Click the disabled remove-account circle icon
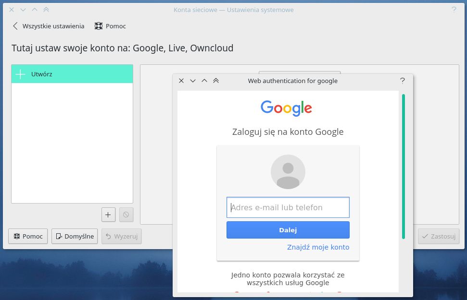467x300 pixels. 126,215
